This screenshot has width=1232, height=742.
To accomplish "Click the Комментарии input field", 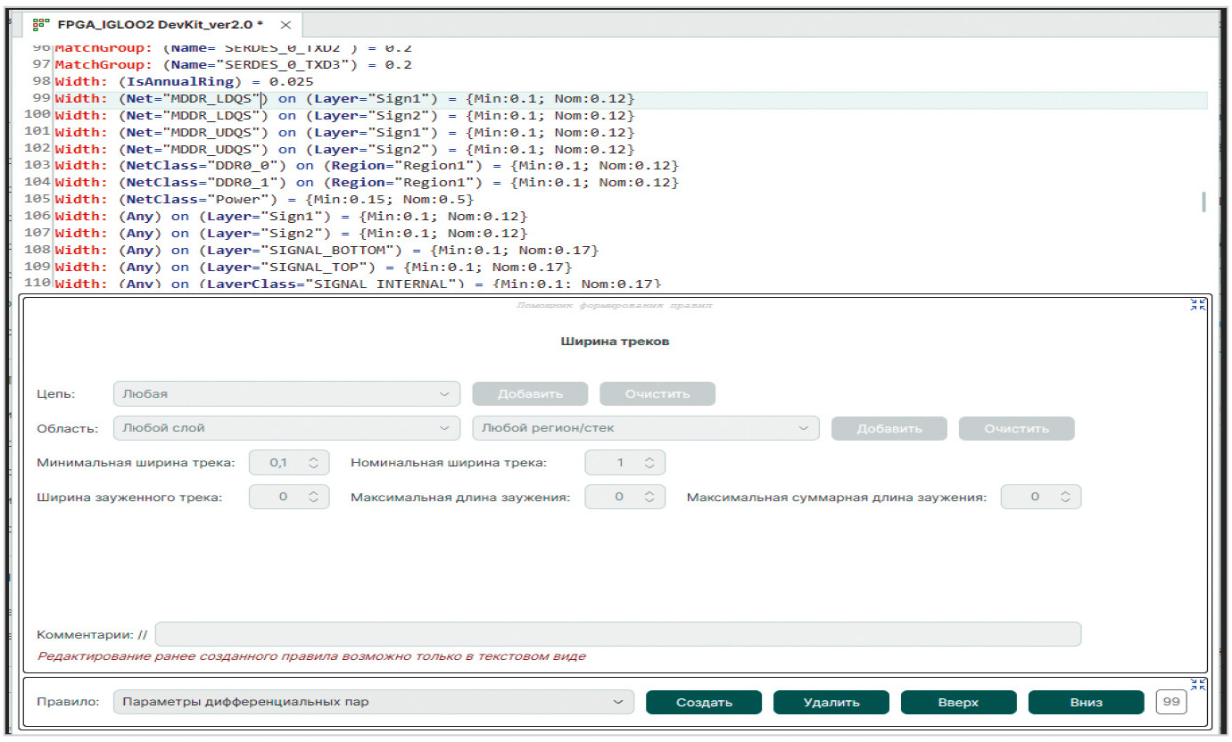I will coord(618,634).
